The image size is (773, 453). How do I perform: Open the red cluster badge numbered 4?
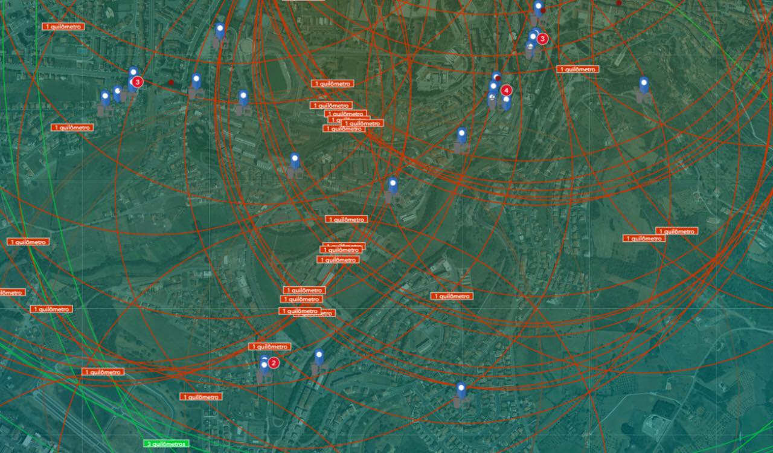coord(507,91)
